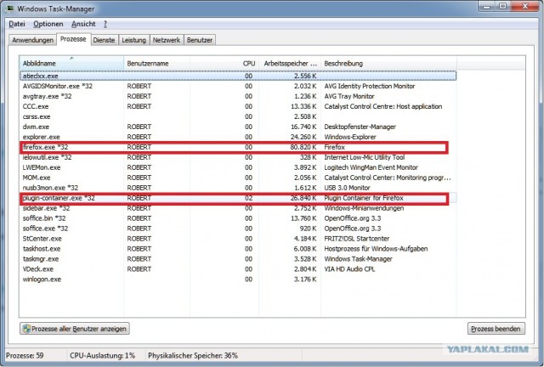This screenshot has height=367, width=544.
Task: Select the Prozesse tab
Action: pyautogui.click(x=73, y=39)
